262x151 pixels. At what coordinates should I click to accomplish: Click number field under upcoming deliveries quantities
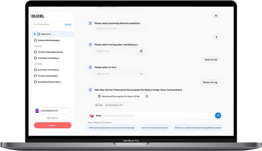click(119, 28)
